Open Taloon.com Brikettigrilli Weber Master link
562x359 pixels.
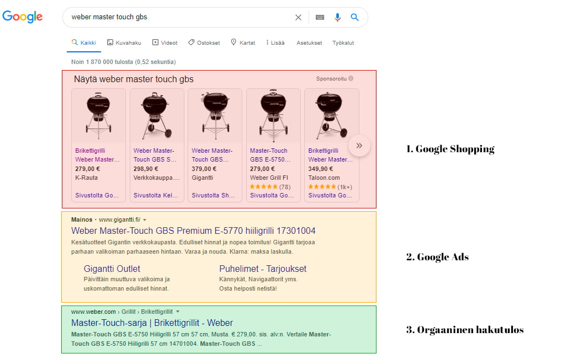(x=331, y=155)
